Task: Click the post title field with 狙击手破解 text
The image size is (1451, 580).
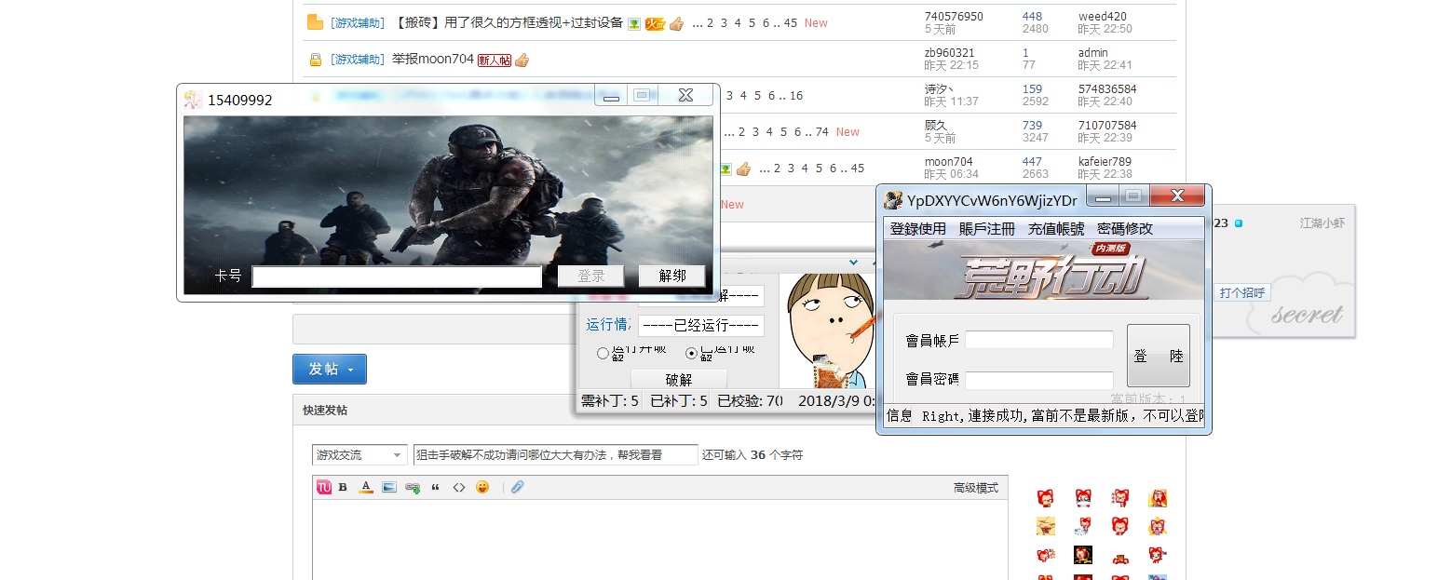Action: tap(555, 455)
